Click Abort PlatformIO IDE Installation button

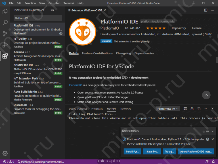point(196,151)
